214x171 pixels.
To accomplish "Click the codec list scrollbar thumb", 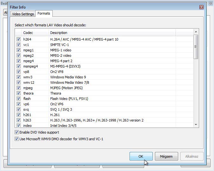I will (196, 47).
